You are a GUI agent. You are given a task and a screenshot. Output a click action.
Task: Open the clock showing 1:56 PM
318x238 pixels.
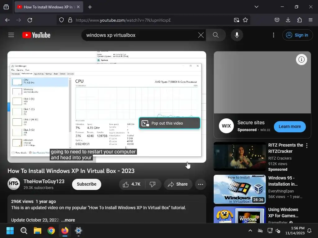295,231
